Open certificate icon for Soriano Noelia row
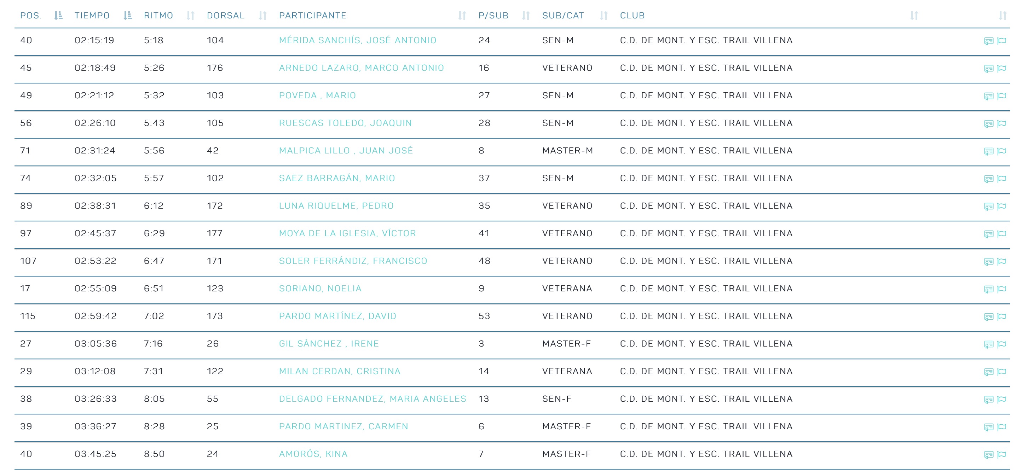Image resolution: width=1016 pixels, height=471 pixels. tap(988, 289)
